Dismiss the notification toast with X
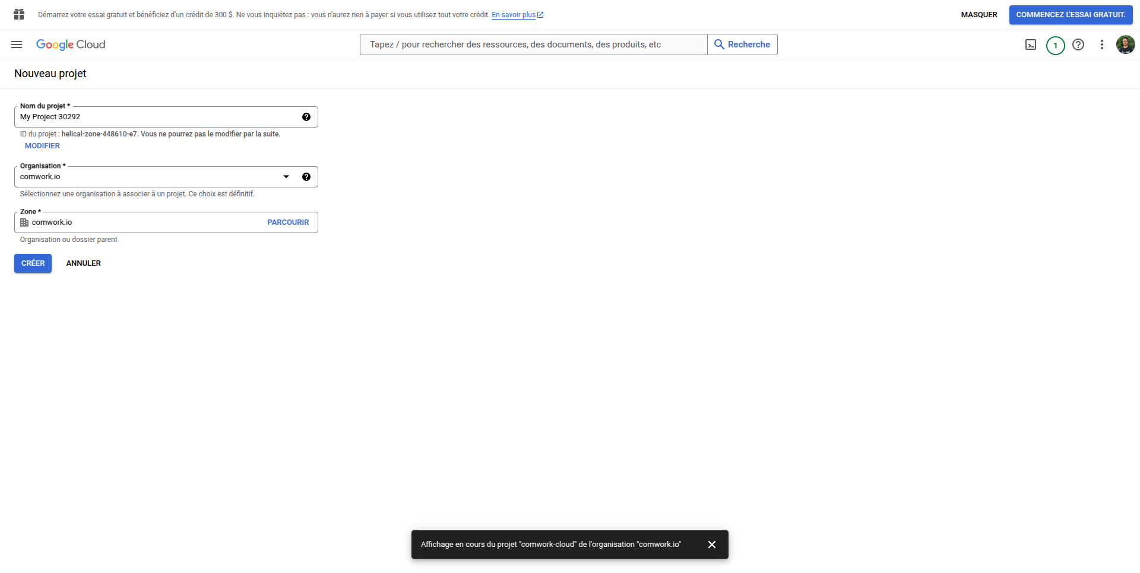This screenshot has height=573, width=1140. pos(712,545)
